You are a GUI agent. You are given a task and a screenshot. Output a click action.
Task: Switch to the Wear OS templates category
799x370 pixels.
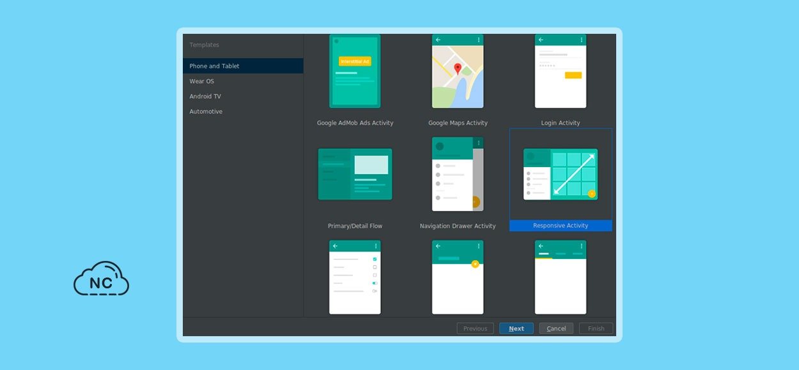(243, 81)
